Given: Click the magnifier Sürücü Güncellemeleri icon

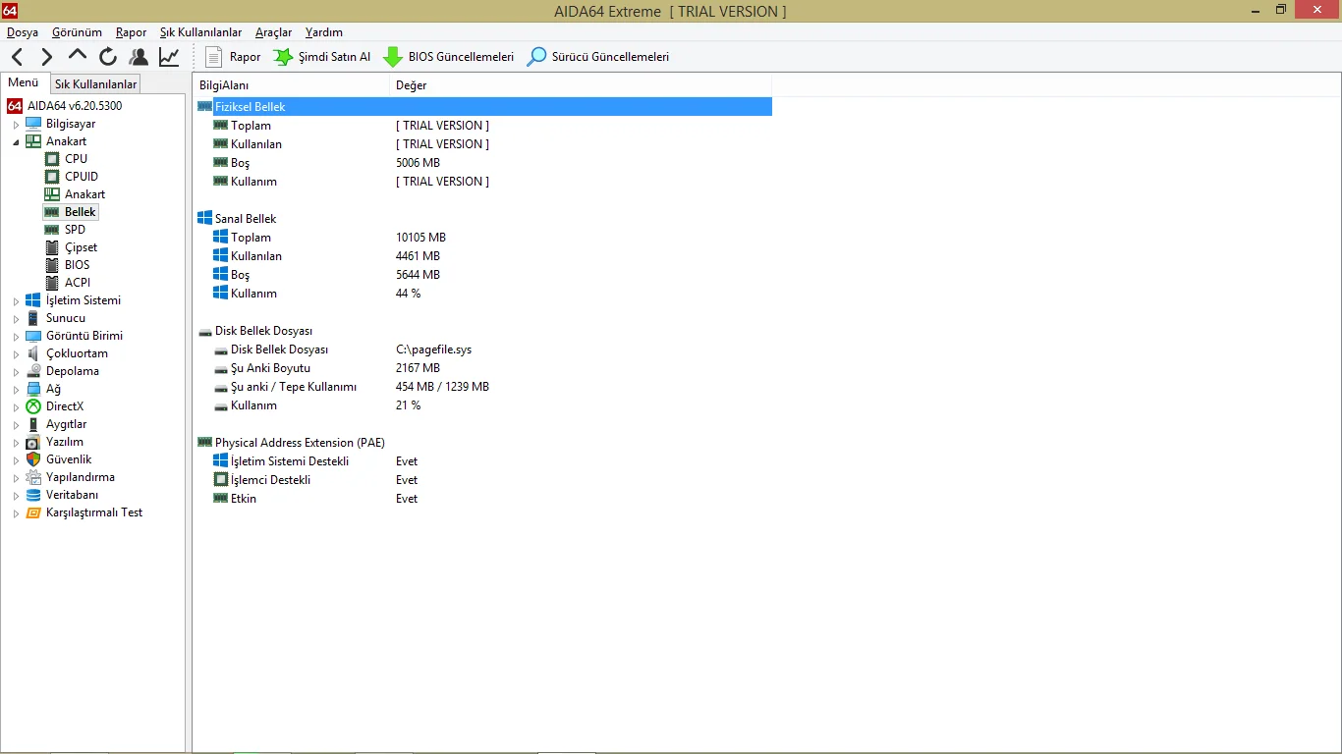Looking at the screenshot, I should tap(536, 57).
